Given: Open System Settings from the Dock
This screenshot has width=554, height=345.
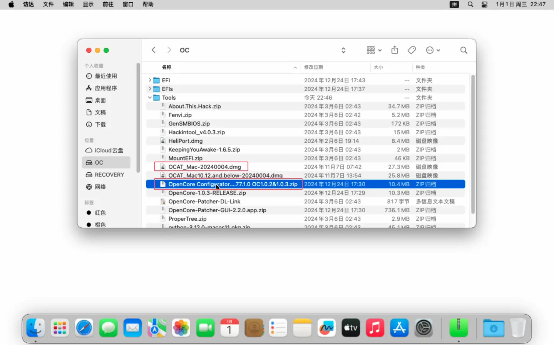Looking at the screenshot, I should tap(424, 328).
